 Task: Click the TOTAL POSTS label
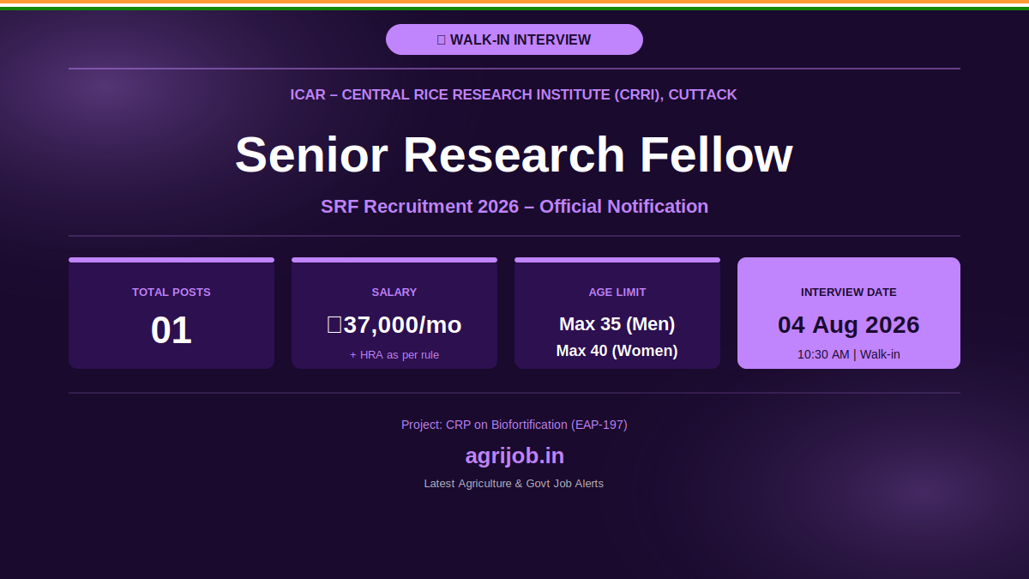click(x=171, y=293)
